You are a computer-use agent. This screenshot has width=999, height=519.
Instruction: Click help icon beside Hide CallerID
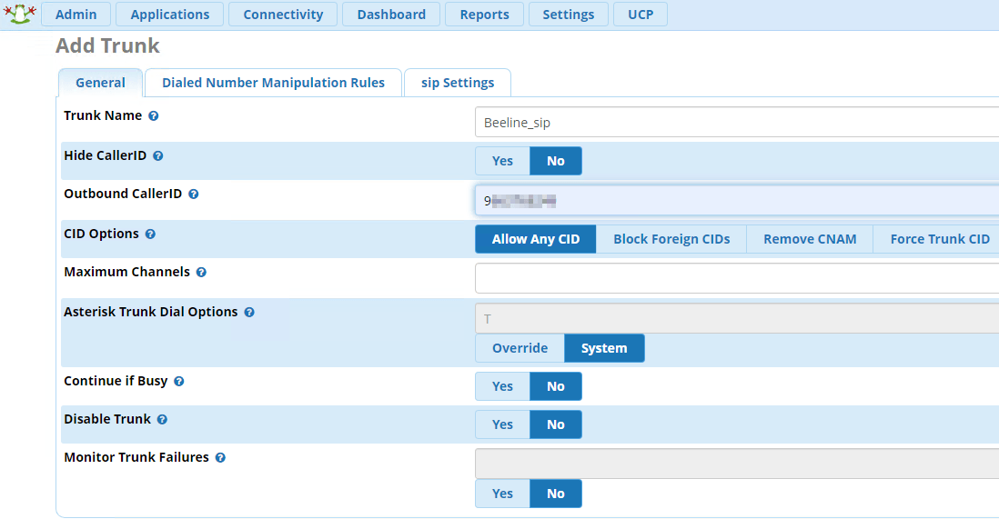[x=158, y=156]
